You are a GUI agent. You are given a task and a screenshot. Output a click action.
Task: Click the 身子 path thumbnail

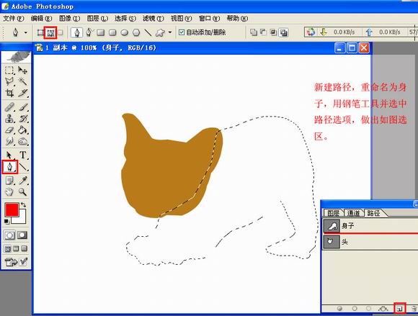click(332, 226)
